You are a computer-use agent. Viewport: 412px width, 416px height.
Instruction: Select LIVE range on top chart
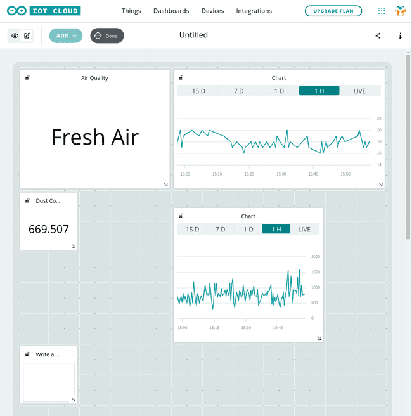(x=359, y=91)
